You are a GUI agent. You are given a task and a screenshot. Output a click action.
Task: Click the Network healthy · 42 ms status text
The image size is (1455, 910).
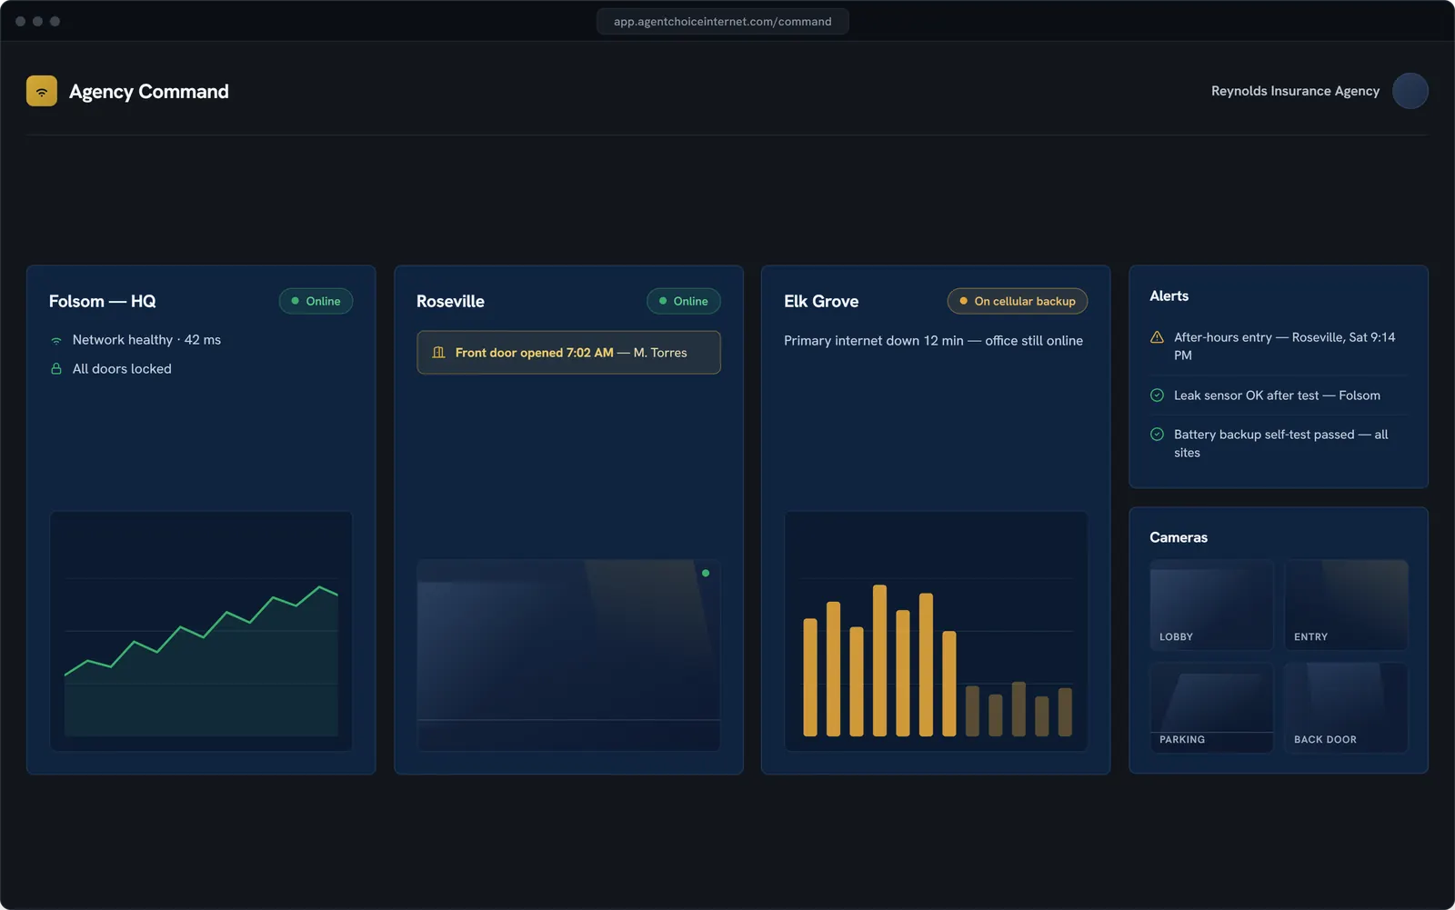(x=146, y=340)
